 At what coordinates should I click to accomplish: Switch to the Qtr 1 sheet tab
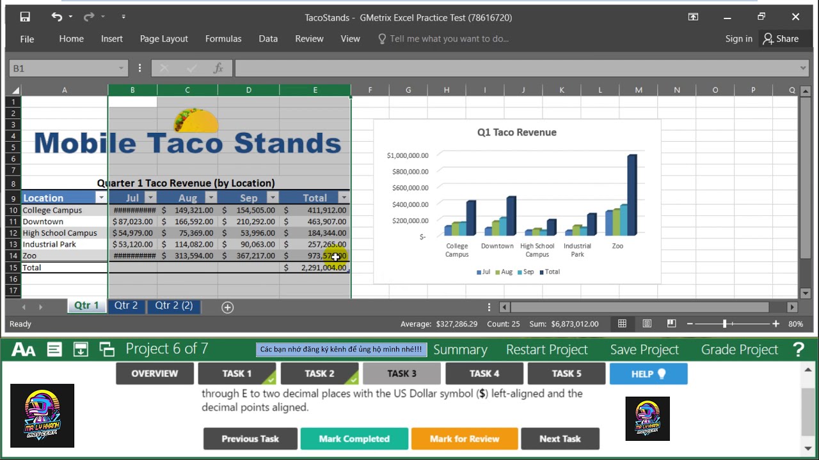point(86,305)
